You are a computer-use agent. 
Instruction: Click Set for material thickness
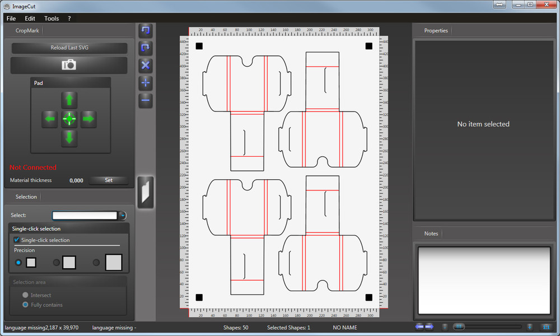click(109, 180)
